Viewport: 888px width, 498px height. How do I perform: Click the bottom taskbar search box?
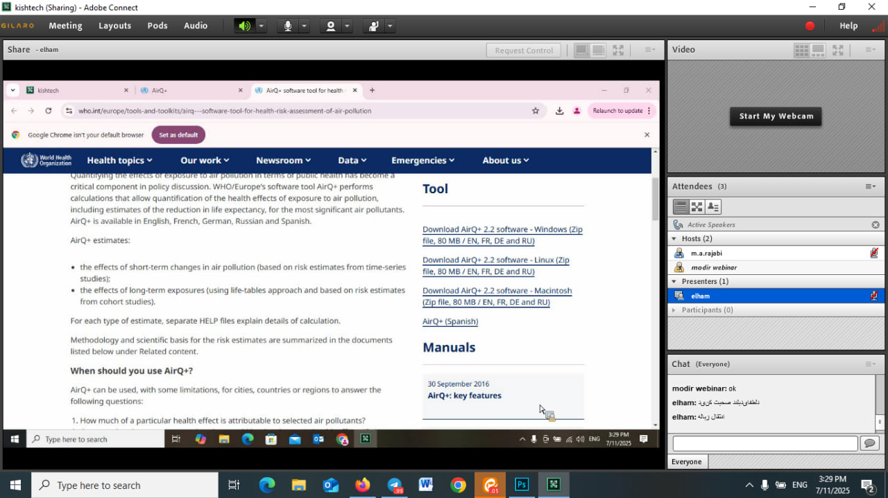[x=125, y=485]
